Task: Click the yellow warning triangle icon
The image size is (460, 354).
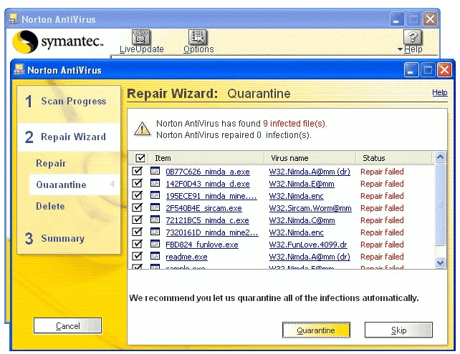Action: [x=142, y=129]
